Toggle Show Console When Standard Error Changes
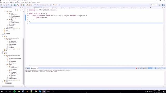166x93 pixels. (x=151, y=68)
